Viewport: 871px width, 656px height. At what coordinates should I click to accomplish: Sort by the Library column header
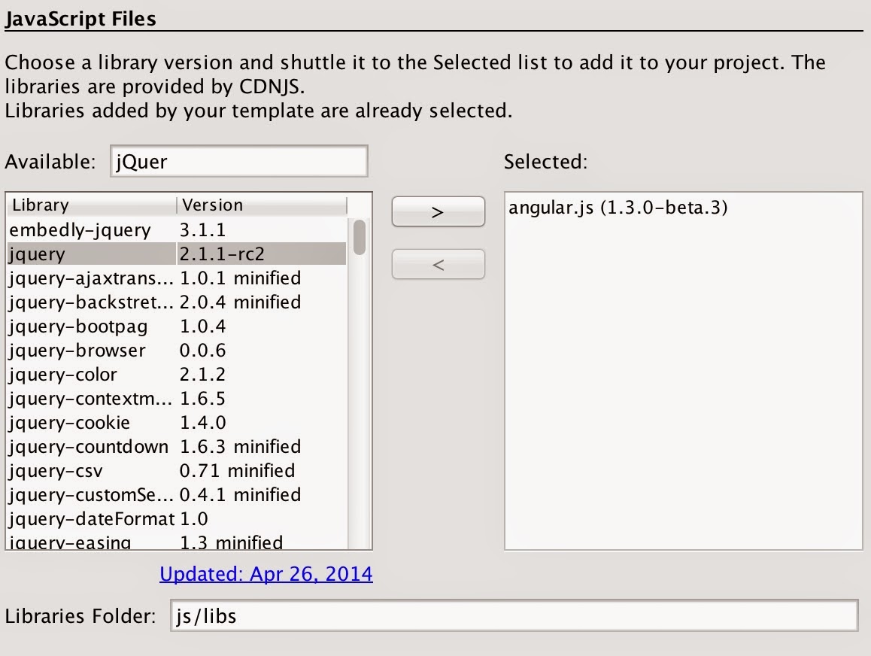coord(90,205)
